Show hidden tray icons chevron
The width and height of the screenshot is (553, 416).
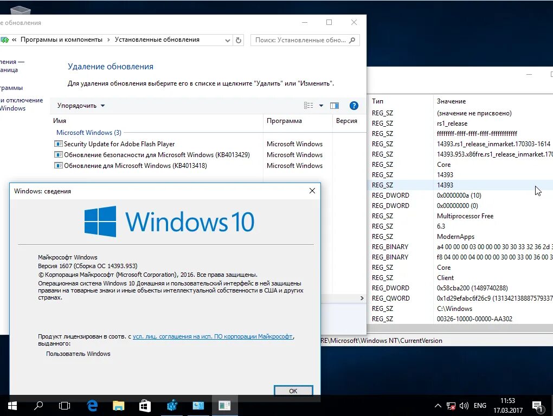coord(438,406)
